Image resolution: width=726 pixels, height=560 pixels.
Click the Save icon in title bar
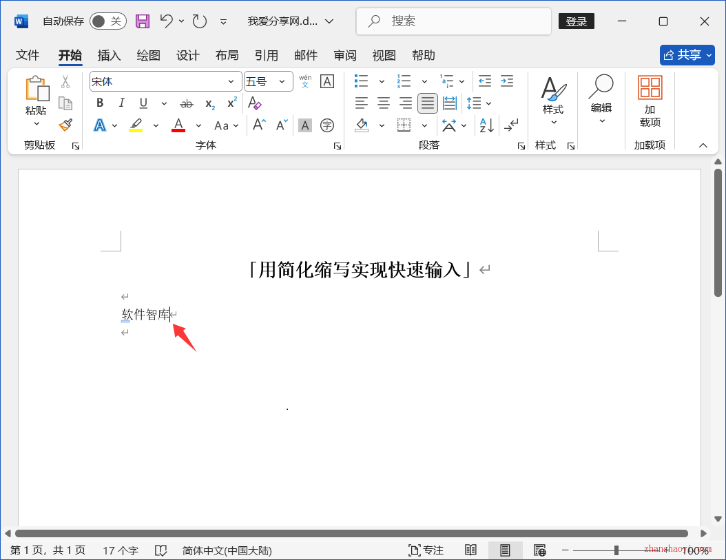click(x=143, y=21)
